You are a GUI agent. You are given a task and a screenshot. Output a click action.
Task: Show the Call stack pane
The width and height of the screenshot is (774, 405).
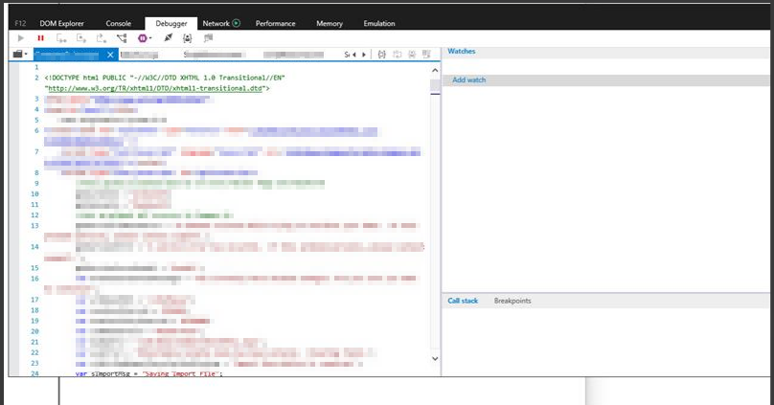(463, 301)
